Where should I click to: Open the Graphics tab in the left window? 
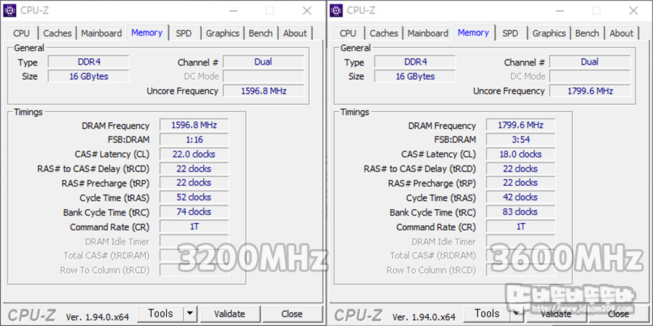tap(223, 33)
